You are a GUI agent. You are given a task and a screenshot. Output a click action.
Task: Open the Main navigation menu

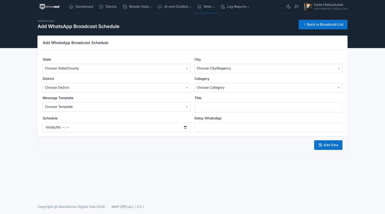point(206,7)
